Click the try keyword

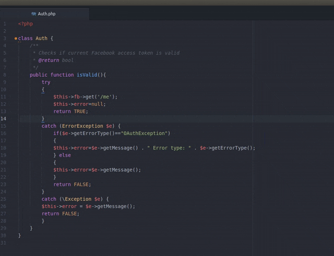[46, 82]
